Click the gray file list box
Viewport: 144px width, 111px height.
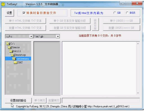(x=47, y=68)
